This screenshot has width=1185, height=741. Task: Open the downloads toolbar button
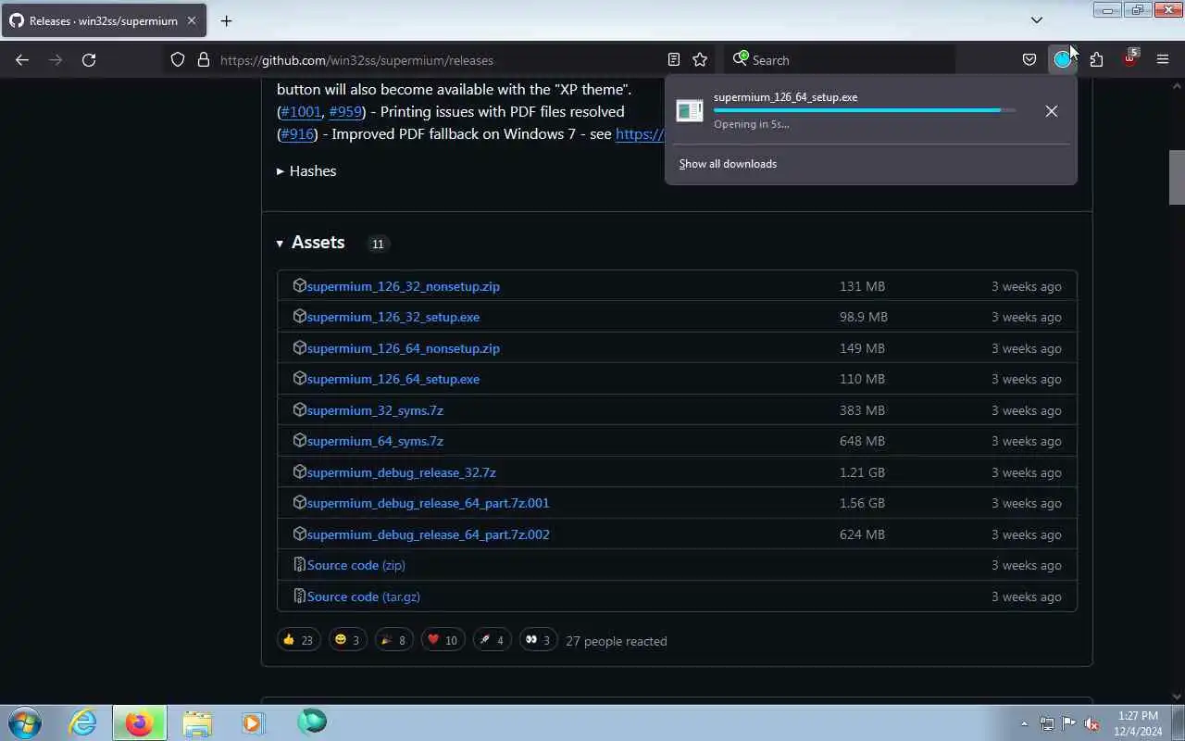[x=1063, y=59]
